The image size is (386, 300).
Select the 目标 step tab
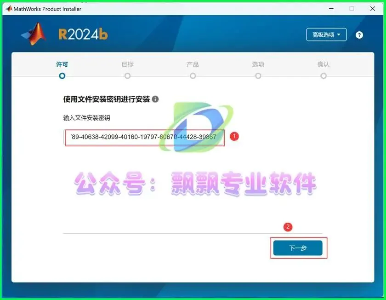[x=128, y=64]
